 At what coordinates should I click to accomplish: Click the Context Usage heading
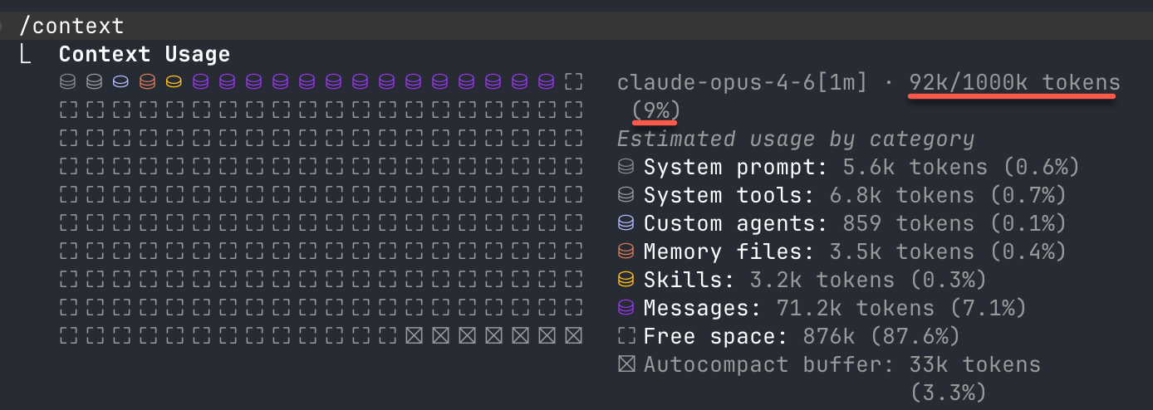pos(145,54)
